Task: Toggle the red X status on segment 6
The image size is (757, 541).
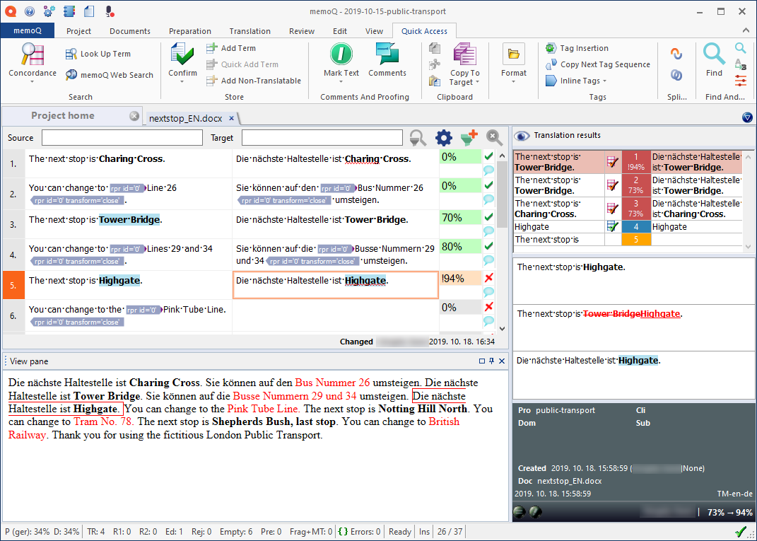Action: (488, 307)
